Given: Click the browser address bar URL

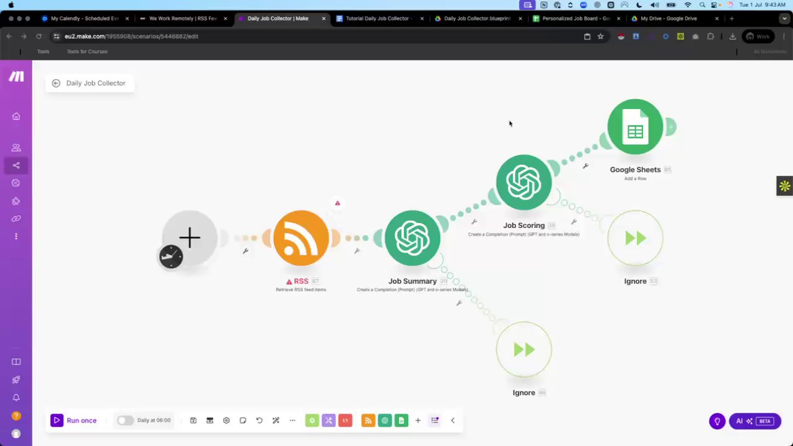Looking at the screenshot, I should (x=131, y=37).
